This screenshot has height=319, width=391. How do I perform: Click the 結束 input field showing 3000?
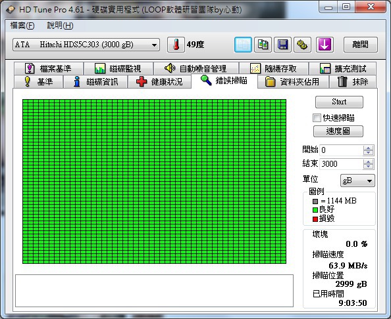pos(340,164)
